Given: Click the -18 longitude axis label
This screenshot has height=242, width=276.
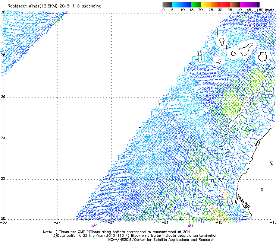Looking at the screenshot, I should tap(219, 222).
